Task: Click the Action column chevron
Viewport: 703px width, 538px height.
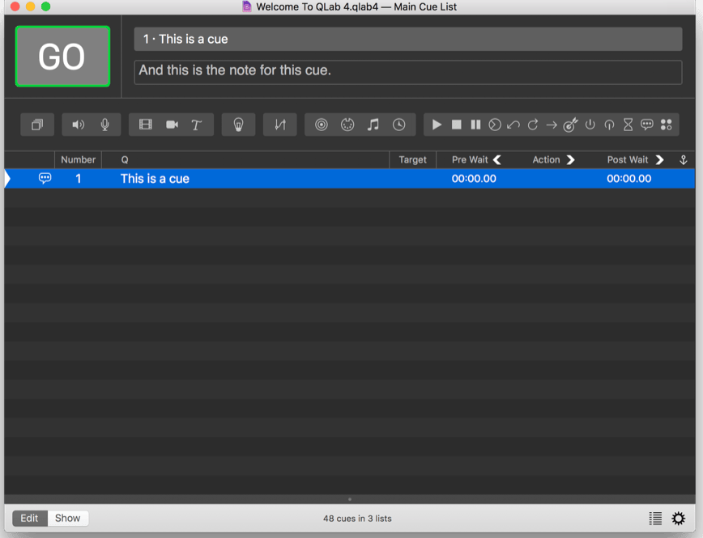Action: [570, 160]
